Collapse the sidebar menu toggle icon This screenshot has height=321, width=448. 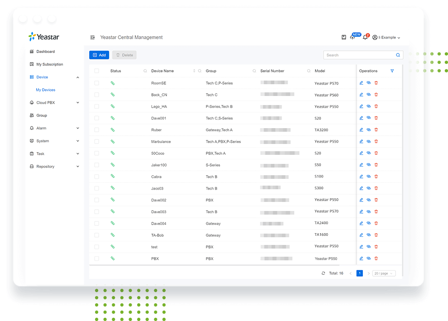tap(92, 38)
